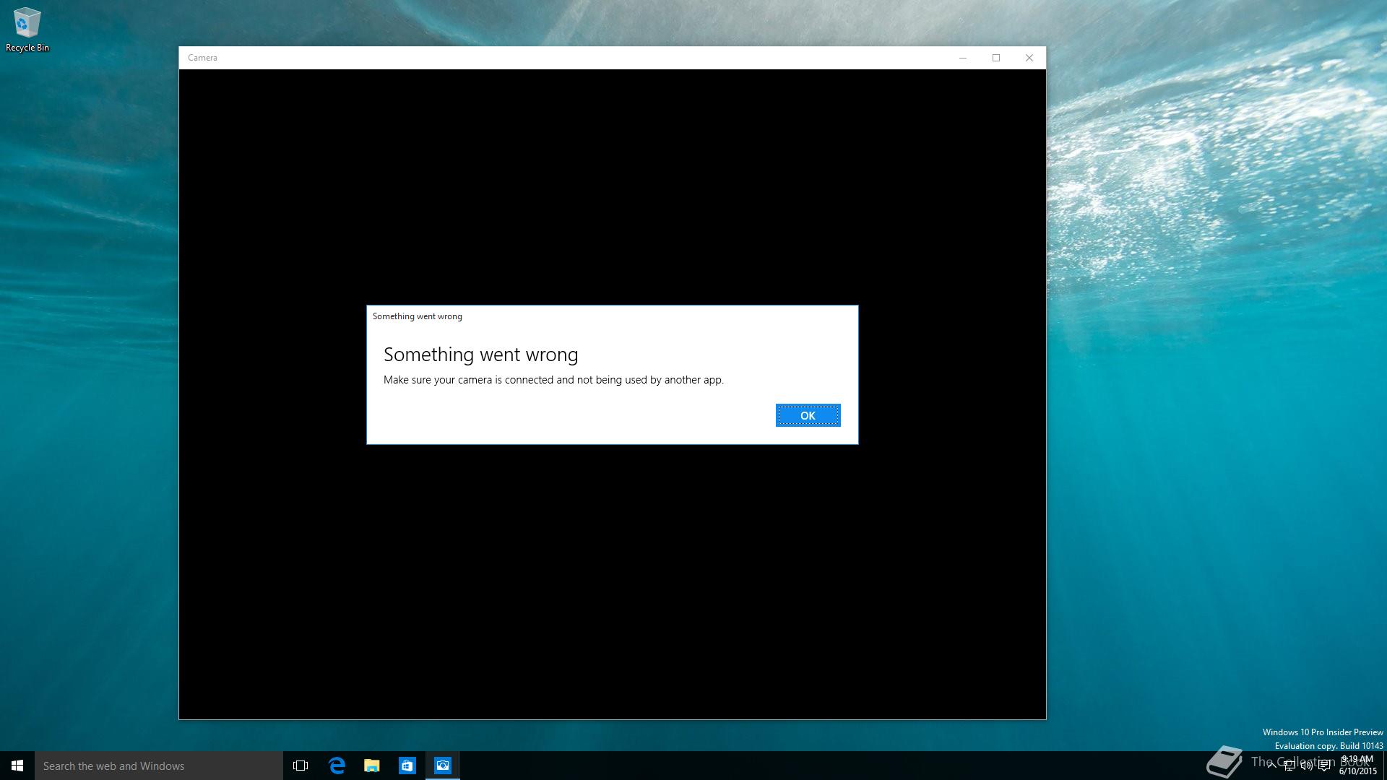Click OK in the error dialog
Viewport: 1387px width, 780px height.
click(x=808, y=415)
